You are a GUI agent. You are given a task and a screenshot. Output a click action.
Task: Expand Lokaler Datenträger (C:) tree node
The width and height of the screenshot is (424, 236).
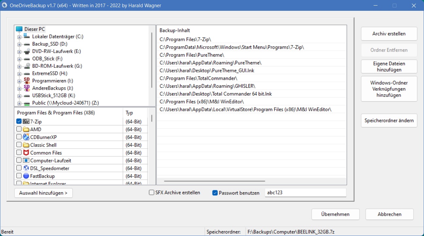pyautogui.click(x=19, y=37)
